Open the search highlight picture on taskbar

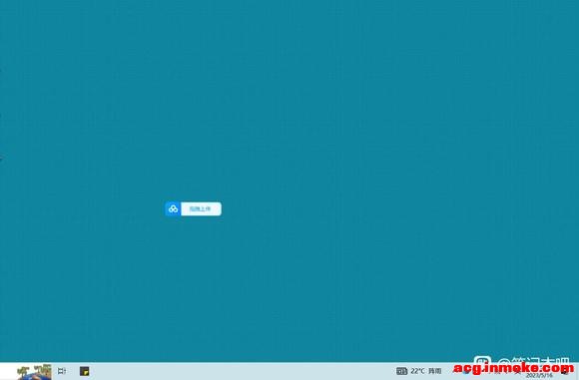34,371
